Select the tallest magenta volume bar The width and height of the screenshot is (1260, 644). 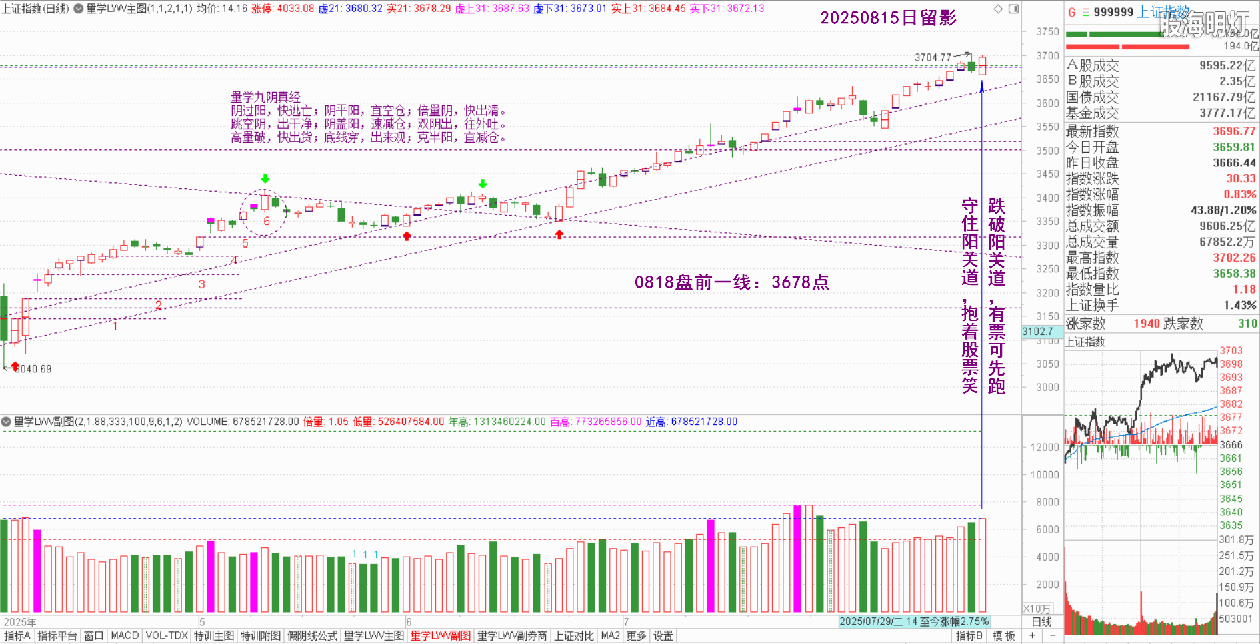[x=797, y=559]
